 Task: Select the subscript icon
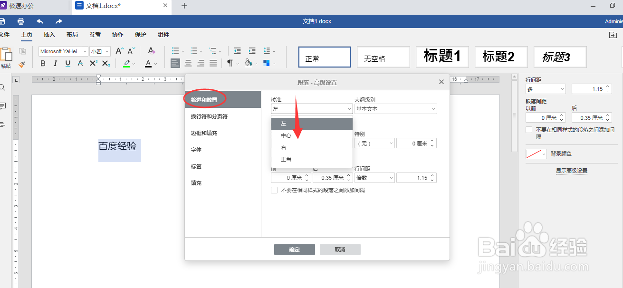tap(105, 63)
